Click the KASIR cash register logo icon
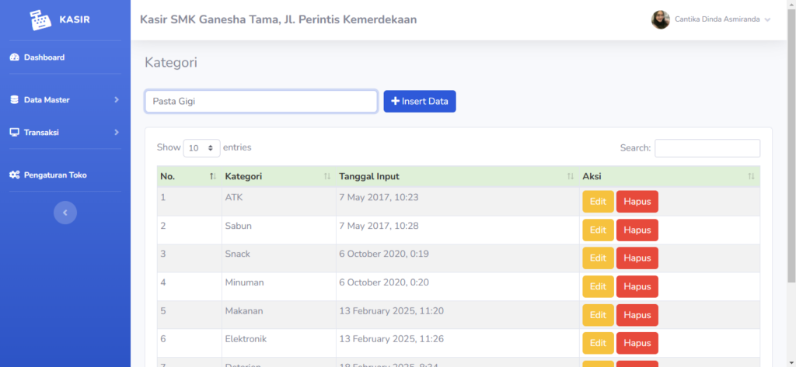 (x=40, y=20)
